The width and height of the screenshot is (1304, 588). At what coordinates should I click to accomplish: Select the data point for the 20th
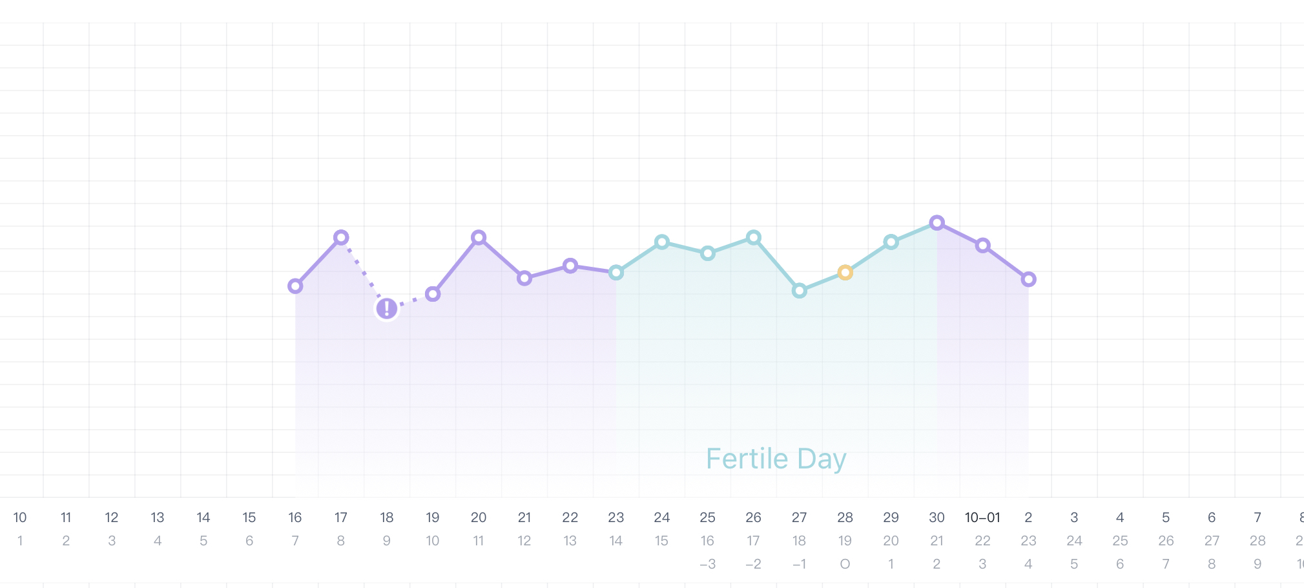coord(479,238)
